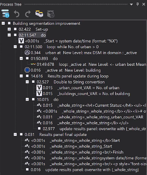Screen dimensions: 147x175
Task: Click the process tree view toolbar icon
Action: 5,13
